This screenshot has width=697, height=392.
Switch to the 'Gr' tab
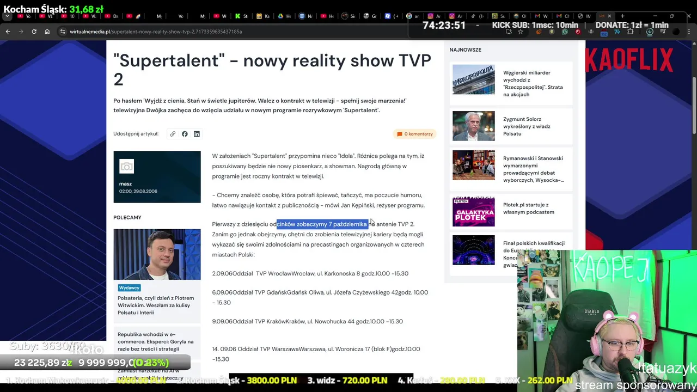[370, 16]
